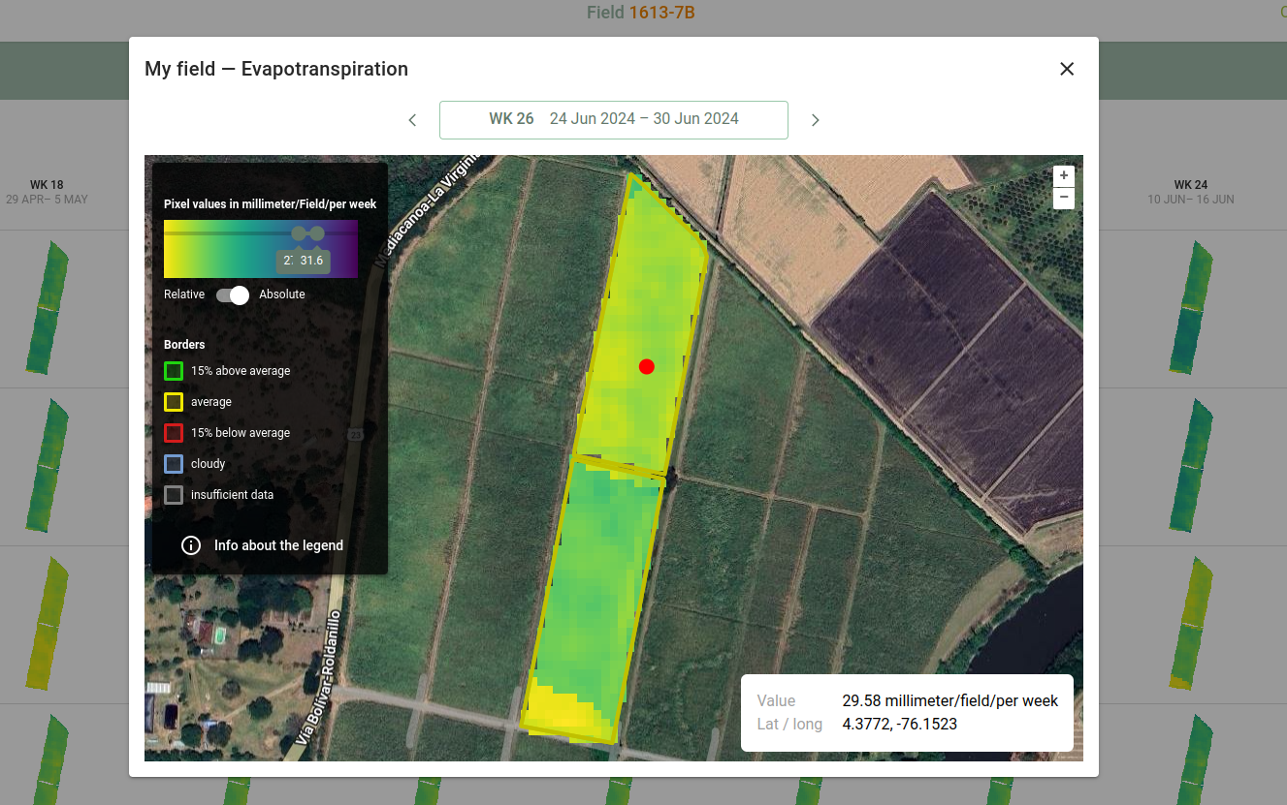Click the red '15% below average' border icon
Viewport: 1287px width, 805px height.
pos(173,432)
